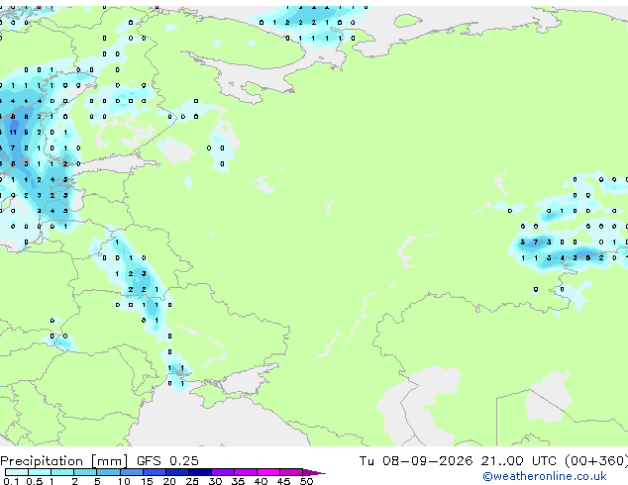The image size is (628, 485).
Task: Pick the 35–40 mm violet legend swatch
Action: tap(245, 472)
